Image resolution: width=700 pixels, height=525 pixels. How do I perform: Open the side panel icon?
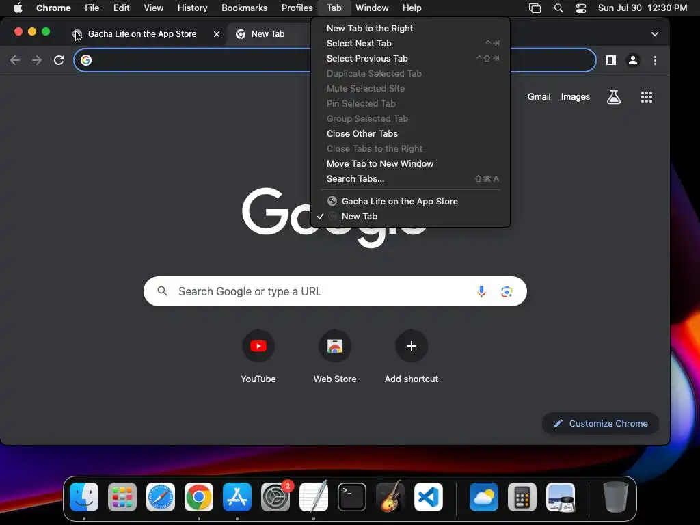coord(610,60)
